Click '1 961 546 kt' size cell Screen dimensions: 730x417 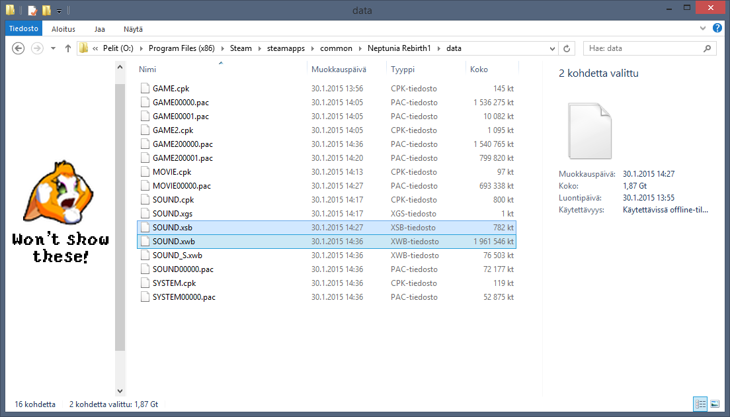coord(493,242)
